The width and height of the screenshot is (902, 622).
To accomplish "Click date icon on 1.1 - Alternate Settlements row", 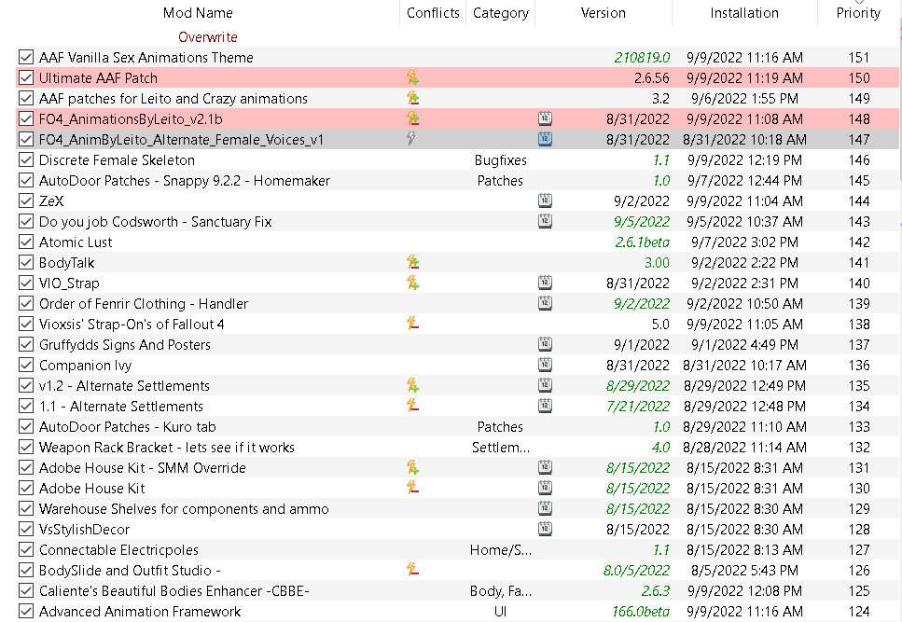I will click(x=545, y=406).
